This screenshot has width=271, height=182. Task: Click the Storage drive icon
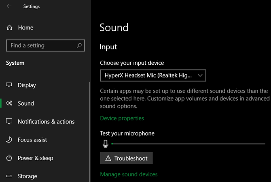(9, 176)
